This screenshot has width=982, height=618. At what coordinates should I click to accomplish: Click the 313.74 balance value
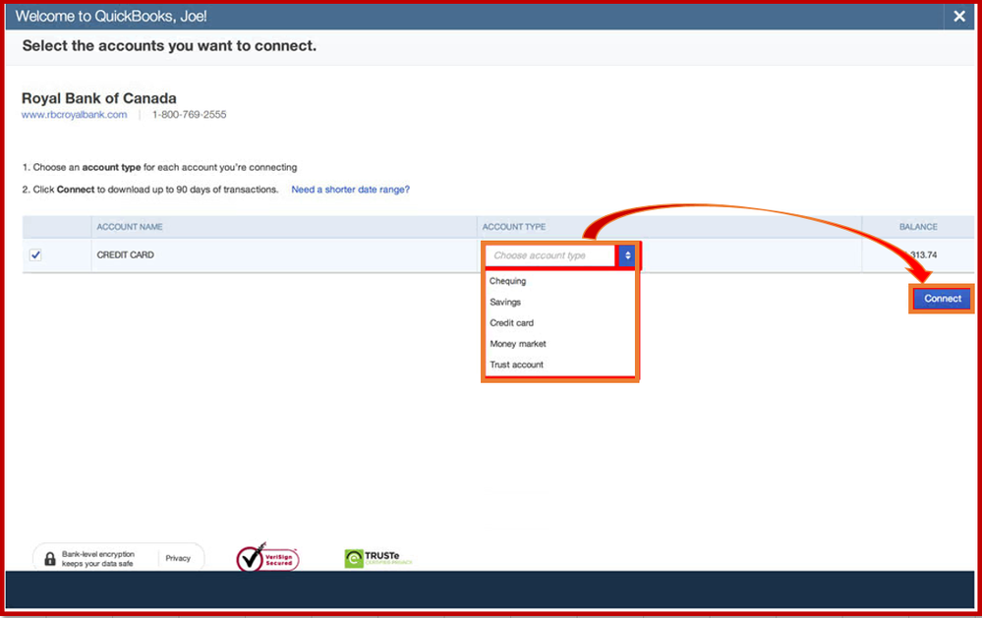pos(922,254)
